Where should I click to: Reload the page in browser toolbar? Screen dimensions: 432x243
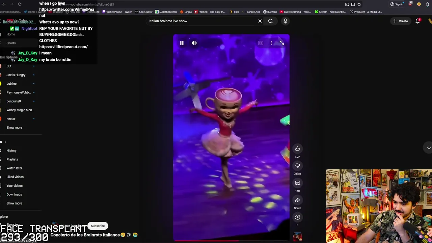tap(20, 4)
